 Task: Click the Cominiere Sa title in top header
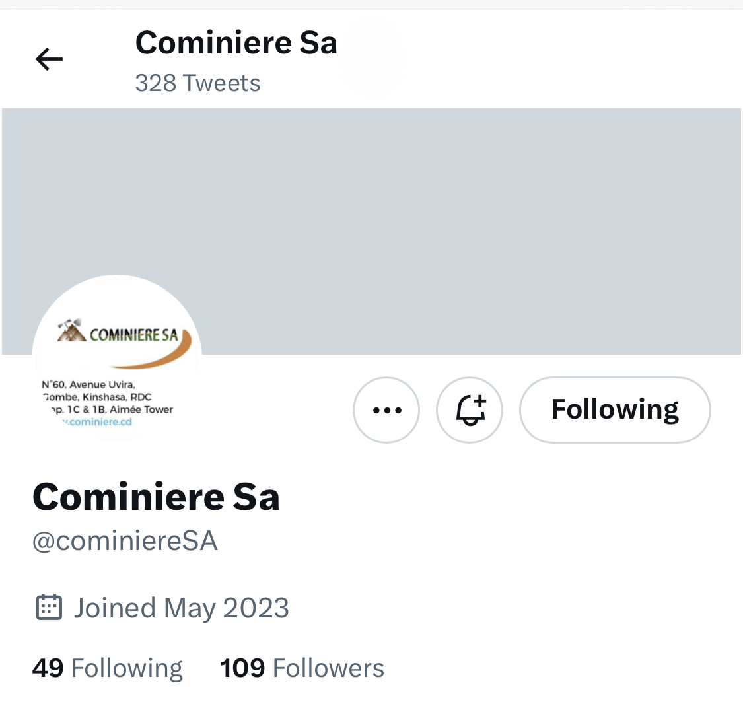pos(236,43)
